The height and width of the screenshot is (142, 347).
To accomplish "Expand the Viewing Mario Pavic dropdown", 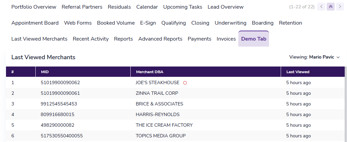I will 314,57.
